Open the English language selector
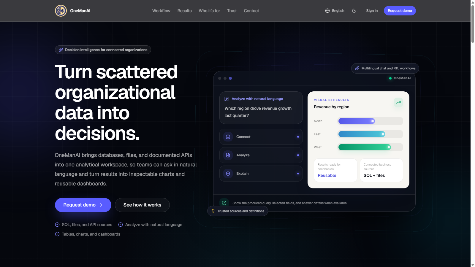475x267 pixels. [335, 11]
